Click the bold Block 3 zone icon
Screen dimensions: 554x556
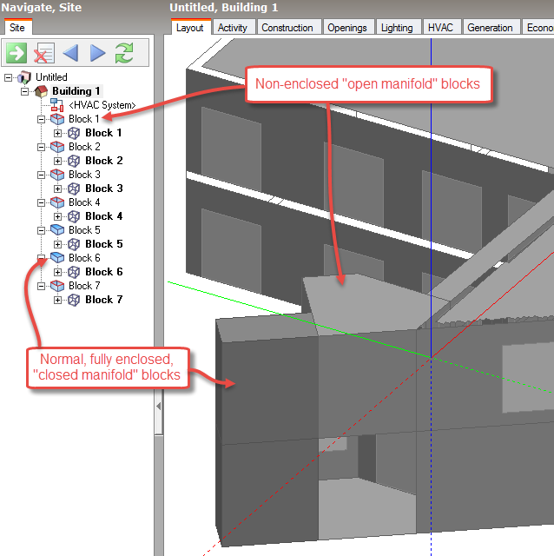(75, 189)
